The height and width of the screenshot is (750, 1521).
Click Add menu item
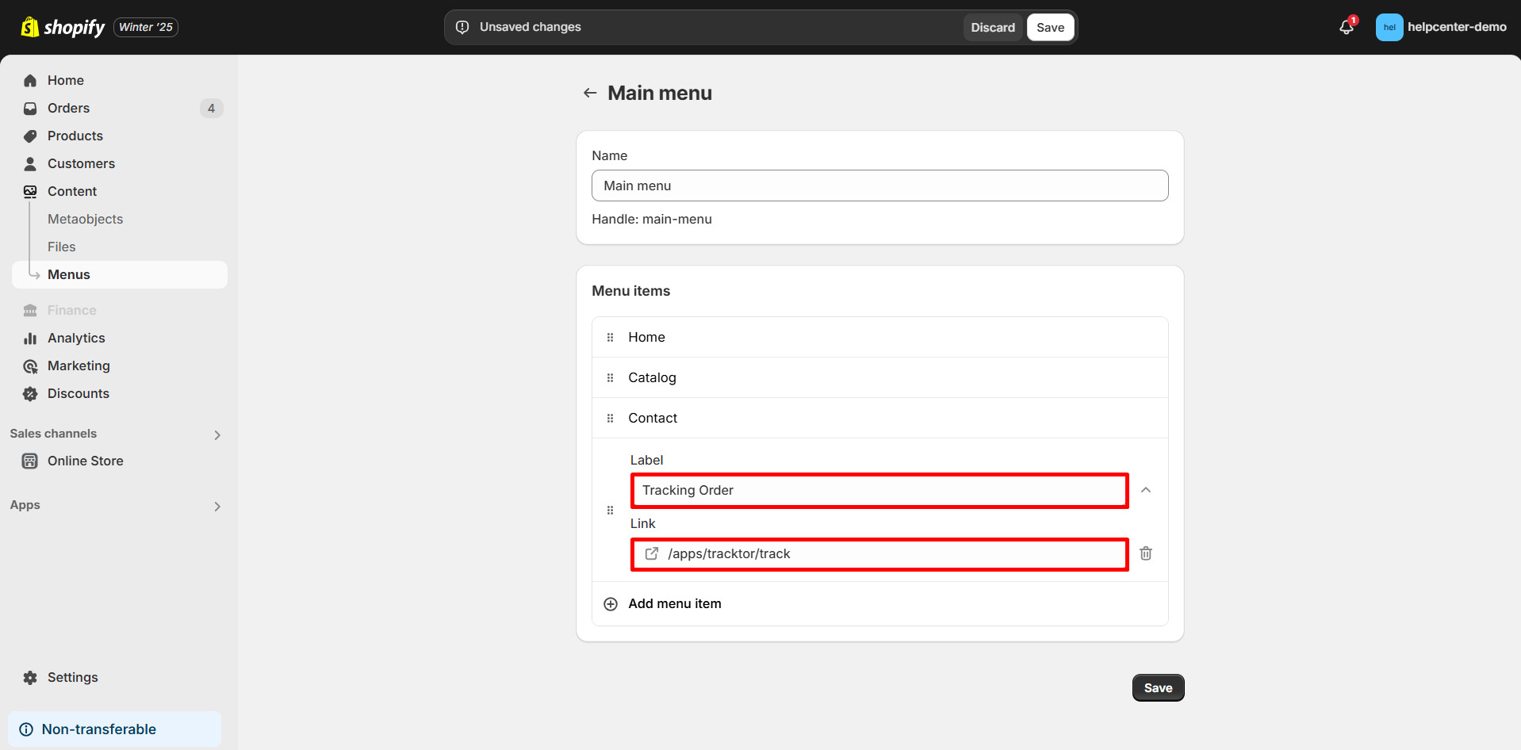(x=674, y=603)
